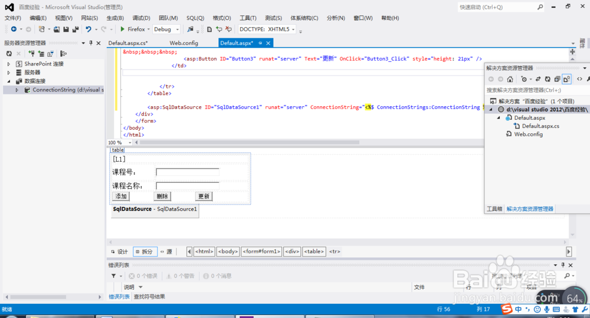The width and height of the screenshot is (590, 318).
Task: Click the Solution Explorer search box
Action: [537, 90]
